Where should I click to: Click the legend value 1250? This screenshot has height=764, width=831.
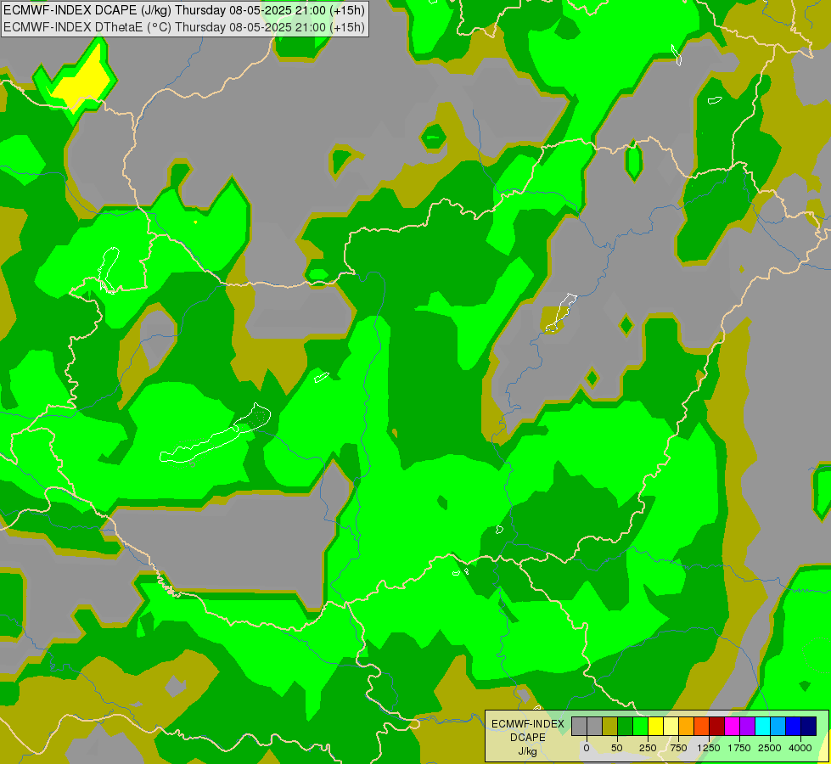coord(709,748)
